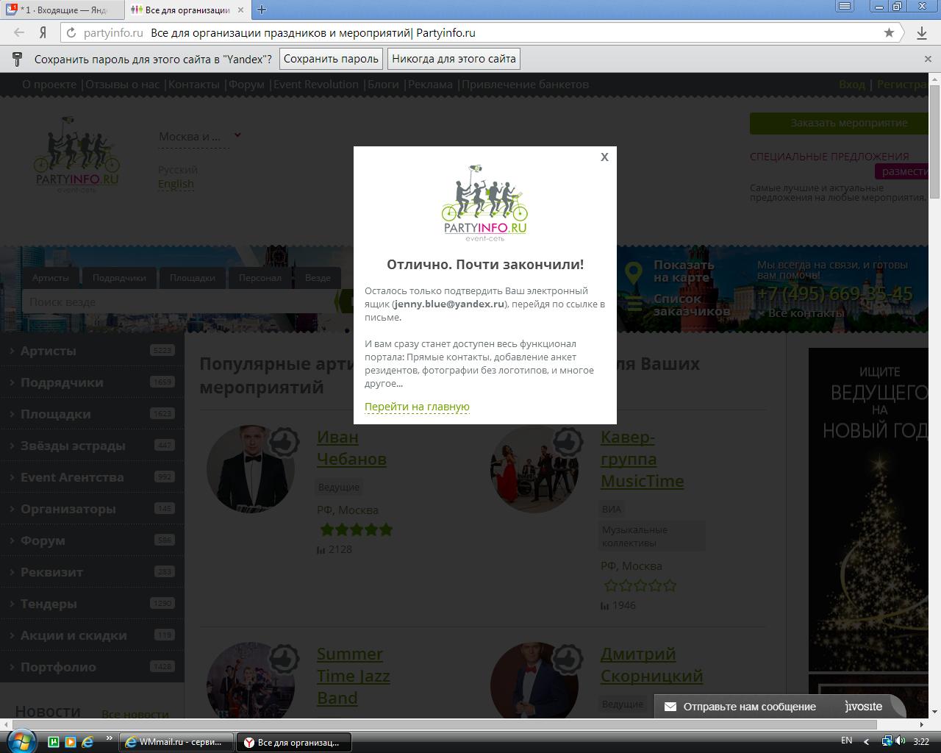This screenshot has width=941, height=753.
Task: Open the 'Форум' top menu link
Action: [x=246, y=84]
